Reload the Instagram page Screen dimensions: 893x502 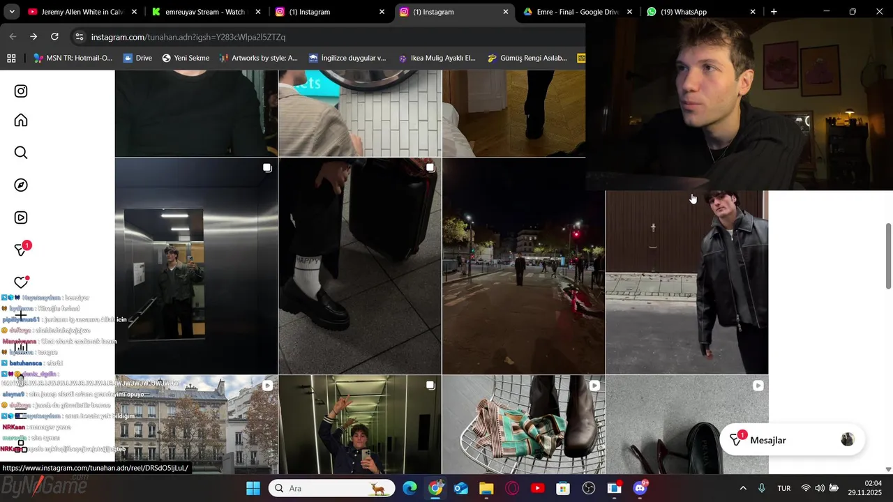click(55, 37)
